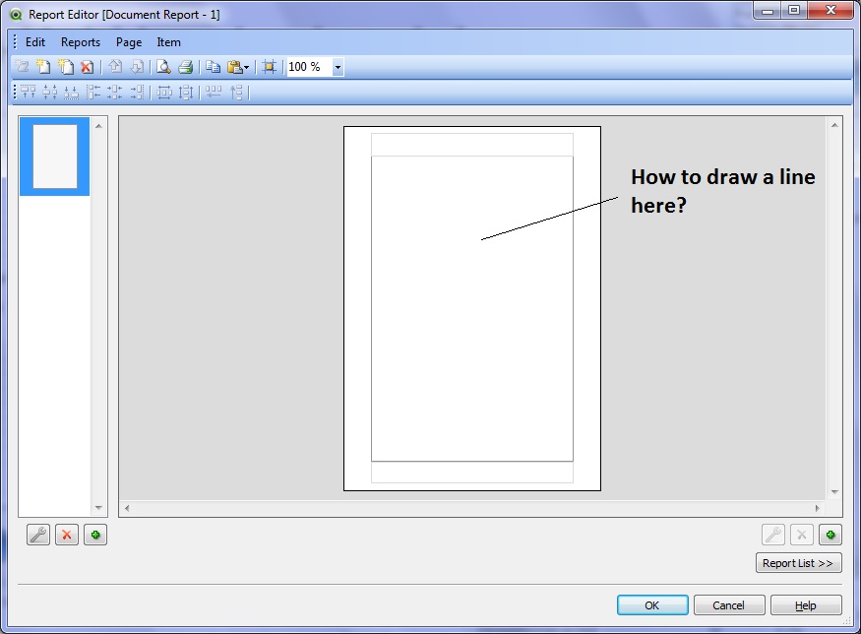Screen dimensions: 861x634
Task: Click the Cancel button
Action: pos(729,605)
